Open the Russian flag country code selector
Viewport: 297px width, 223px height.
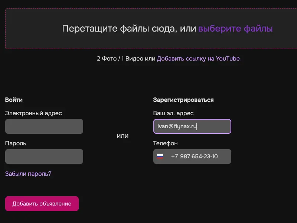tap(160, 156)
